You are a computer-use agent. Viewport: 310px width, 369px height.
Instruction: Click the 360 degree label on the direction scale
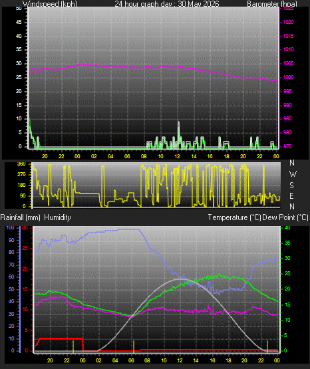point(21,164)
